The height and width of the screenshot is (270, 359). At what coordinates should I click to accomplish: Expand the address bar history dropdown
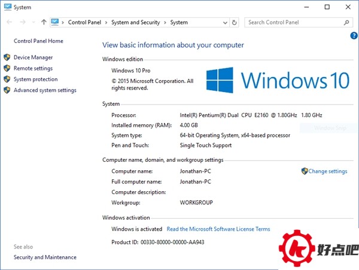coord(225,23)
